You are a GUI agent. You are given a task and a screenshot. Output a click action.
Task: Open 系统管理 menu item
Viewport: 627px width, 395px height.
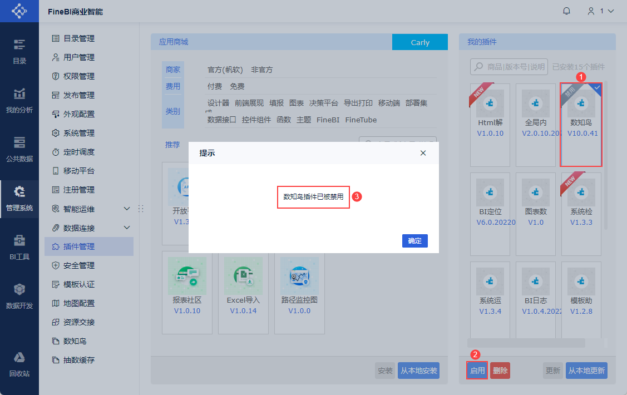pos(89,133)
